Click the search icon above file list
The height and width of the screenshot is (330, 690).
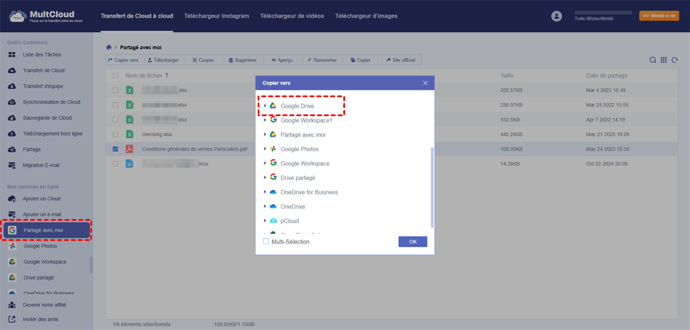tap(653, 60)
